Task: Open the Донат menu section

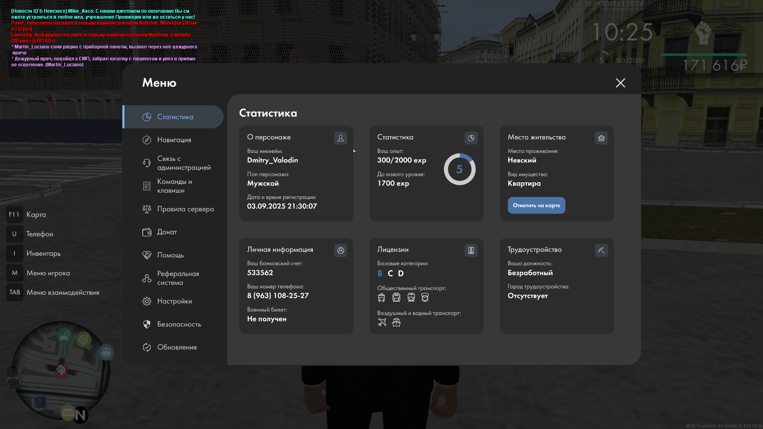Action: [167, 232]
